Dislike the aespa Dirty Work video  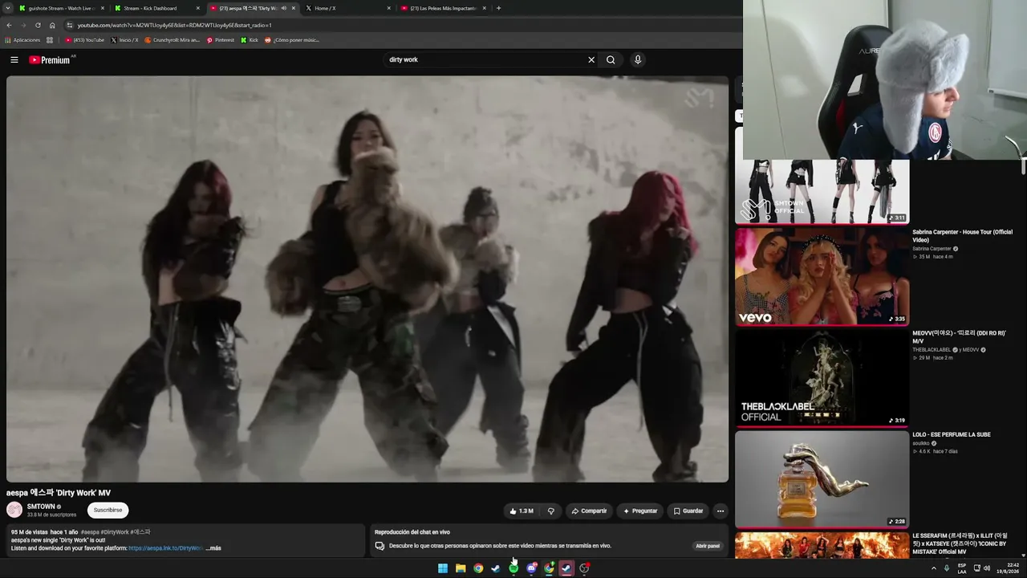tap(550, 511)
